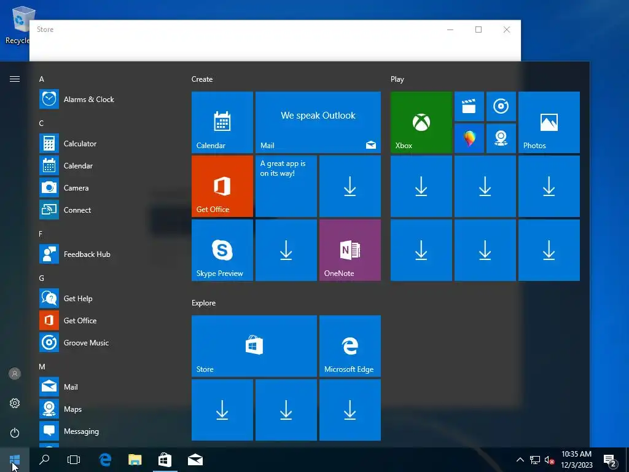Expand the Start menu hamburger navigation
This screenshot has height=472, width=629.
(x=15, y=79)
